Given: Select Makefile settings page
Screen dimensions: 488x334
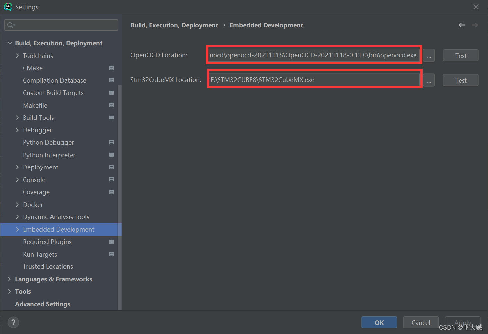Looking at the screenshot, I should [35, 105].
